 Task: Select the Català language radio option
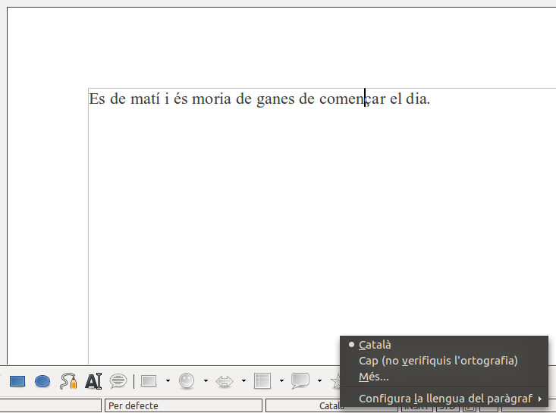coord(375,344)
